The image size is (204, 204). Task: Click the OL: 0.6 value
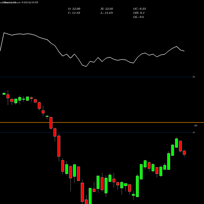[x=139, y=17]
